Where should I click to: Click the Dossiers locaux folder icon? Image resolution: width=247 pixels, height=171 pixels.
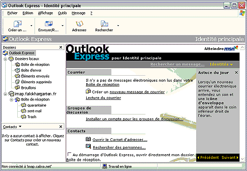coord(11,59)
